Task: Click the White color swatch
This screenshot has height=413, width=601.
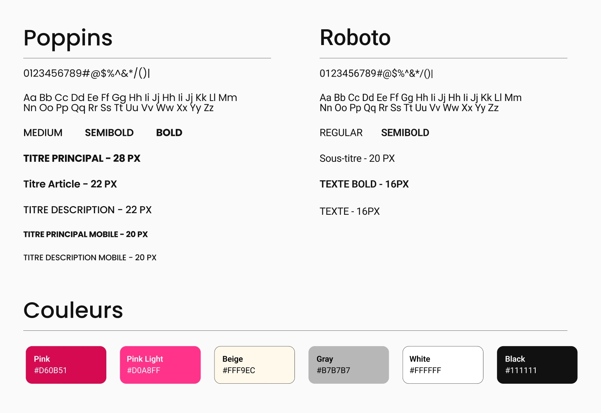Action: pyautogui.click(x=443, y=365)
